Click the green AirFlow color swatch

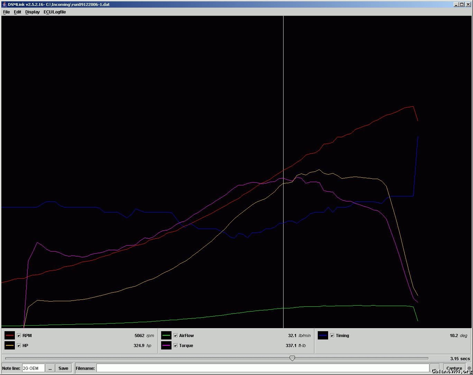(166, 335)
